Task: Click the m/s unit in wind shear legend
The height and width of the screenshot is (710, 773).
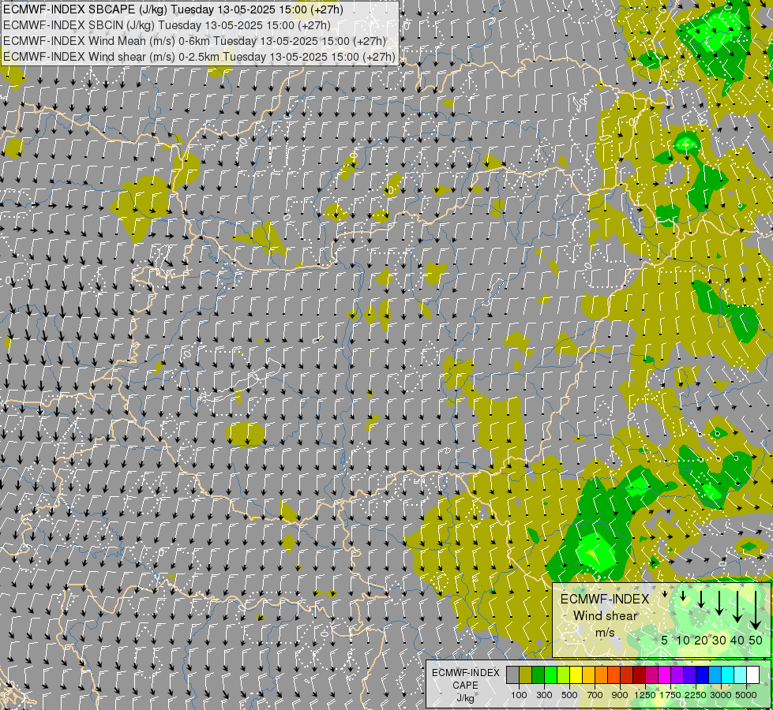Action: [x=605, y=632]
